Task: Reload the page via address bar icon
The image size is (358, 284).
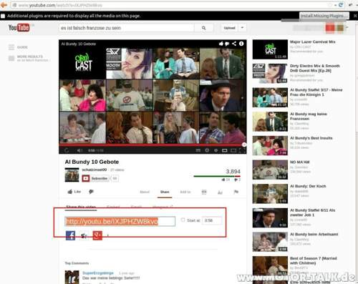Action: coord(342,5)
